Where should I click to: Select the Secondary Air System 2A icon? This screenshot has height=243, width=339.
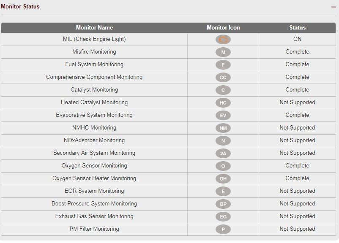223,154
